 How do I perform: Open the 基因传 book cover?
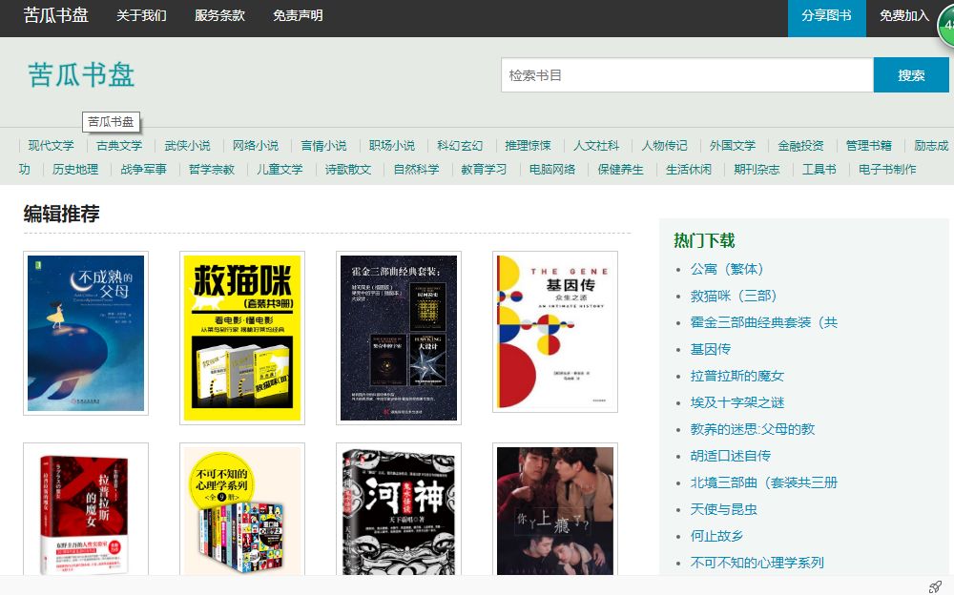tap(555, 332)
